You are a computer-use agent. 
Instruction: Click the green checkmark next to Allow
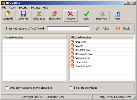(x=97, y=29)
